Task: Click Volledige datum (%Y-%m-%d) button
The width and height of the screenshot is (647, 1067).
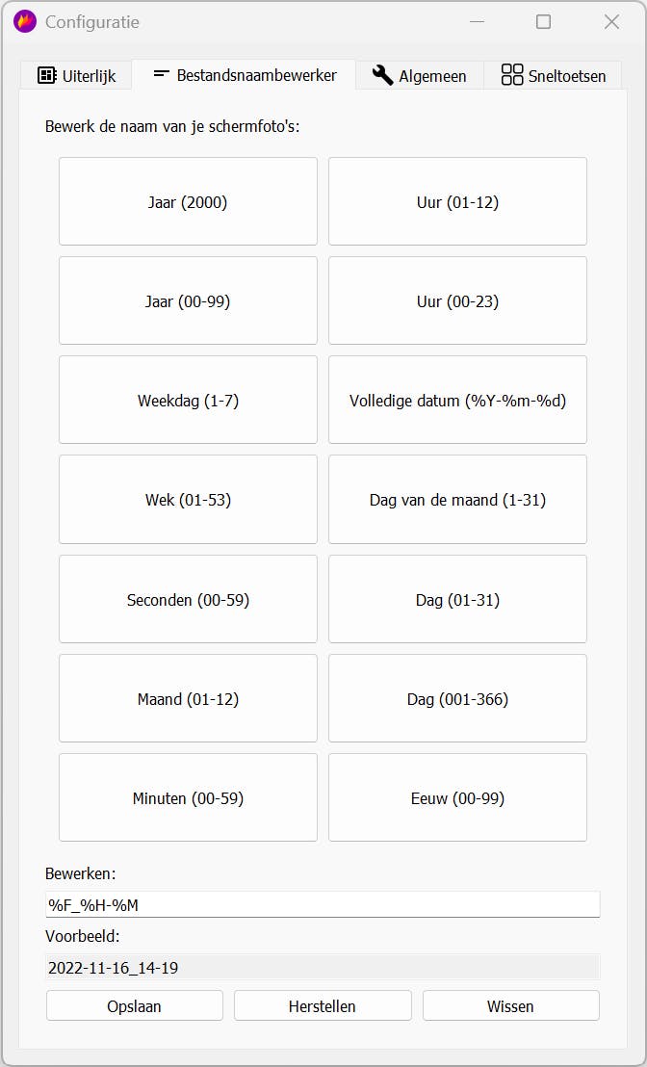Action: pyautogui.click(x=457, y=401)
